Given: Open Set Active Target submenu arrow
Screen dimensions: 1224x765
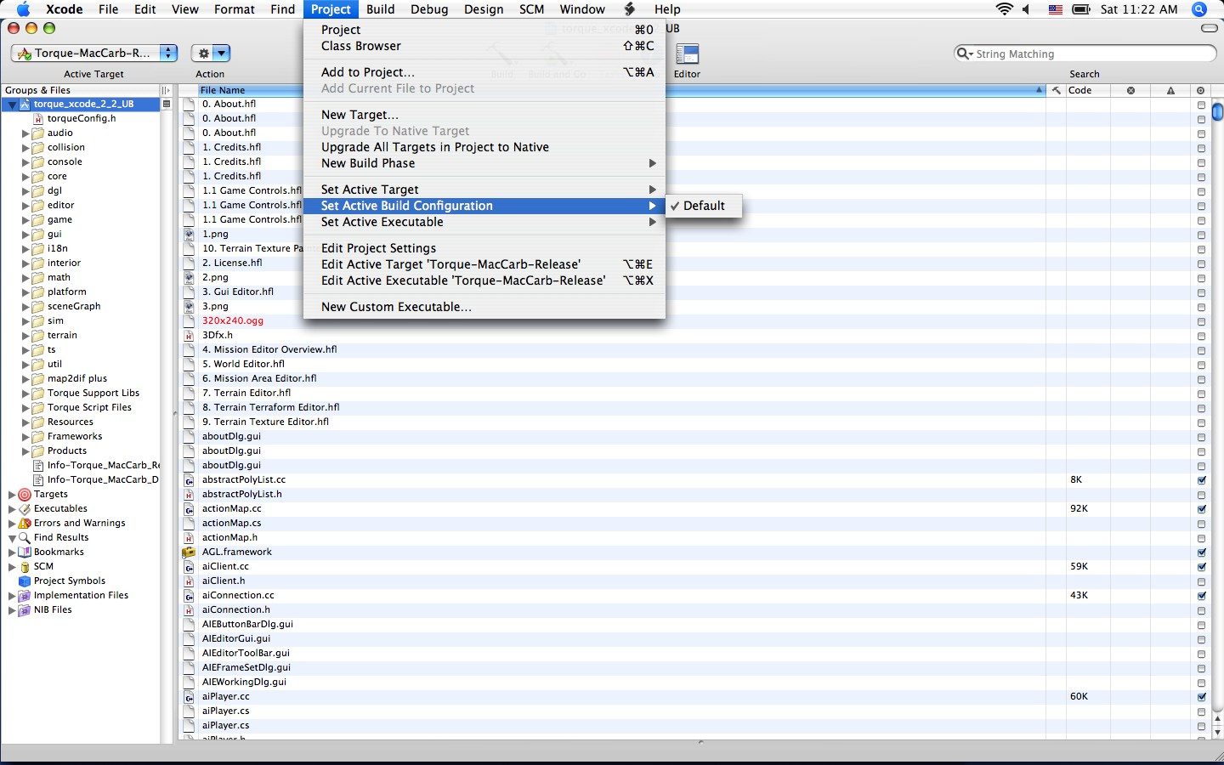Looking at the screenshot, I should (x=652, y=190).
